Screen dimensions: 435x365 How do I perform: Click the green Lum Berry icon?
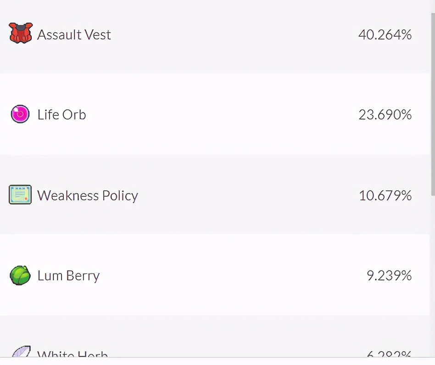pos(20,275)
